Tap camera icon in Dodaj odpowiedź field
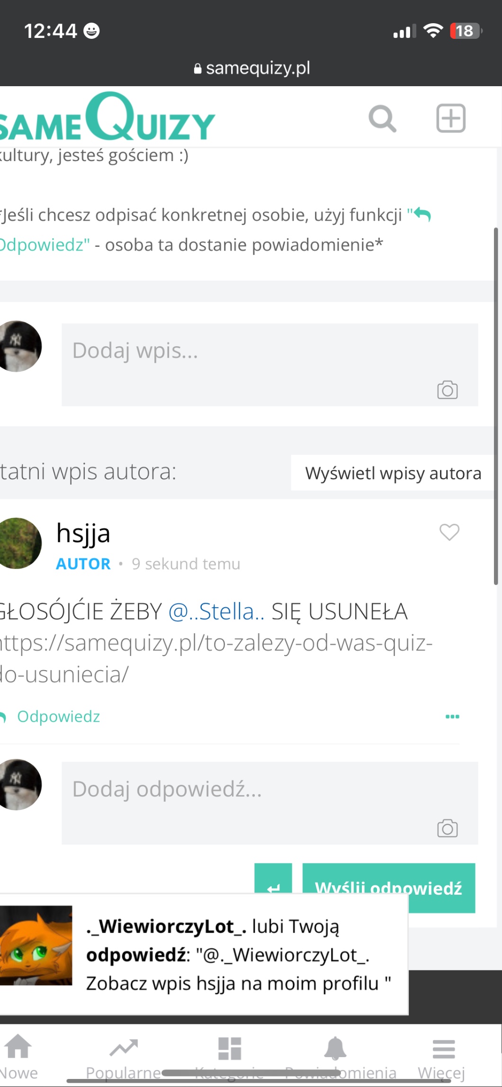Viewport: 502px width, 1087px height. pos(447,827)
